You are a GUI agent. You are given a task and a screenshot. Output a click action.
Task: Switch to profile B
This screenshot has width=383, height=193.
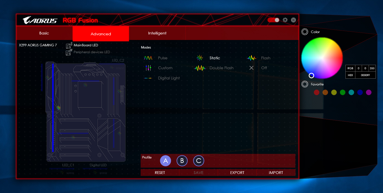coord(182,161)
